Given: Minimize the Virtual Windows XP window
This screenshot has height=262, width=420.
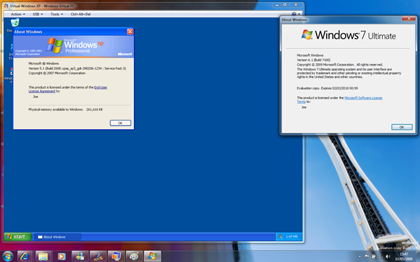Looking at the screenshot, I should [277, 5].
